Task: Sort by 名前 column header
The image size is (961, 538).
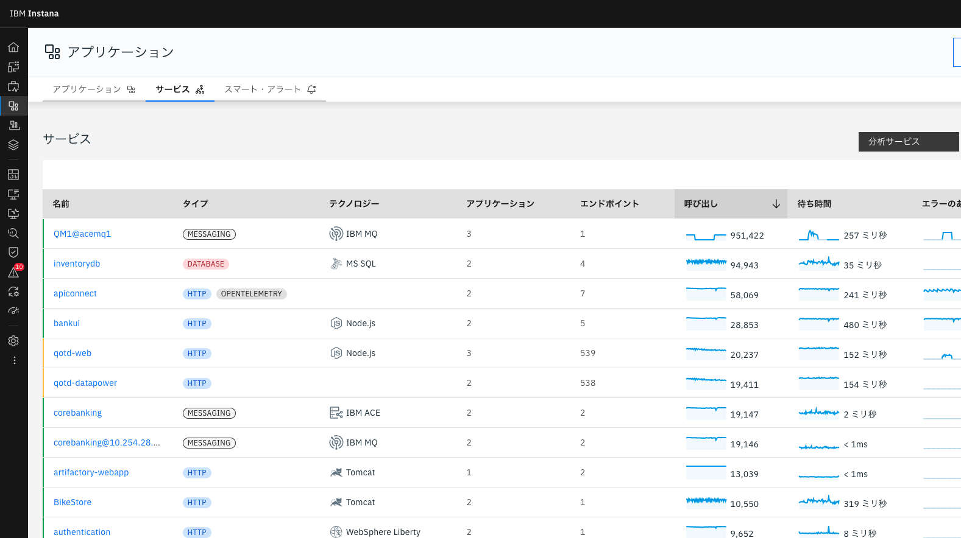Action: 61,204
